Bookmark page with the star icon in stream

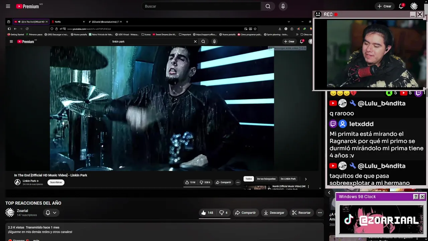(255, 29)
